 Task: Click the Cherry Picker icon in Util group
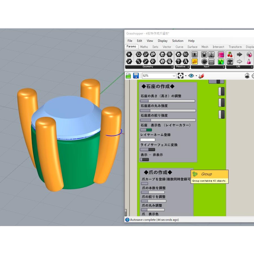[230, 54]
